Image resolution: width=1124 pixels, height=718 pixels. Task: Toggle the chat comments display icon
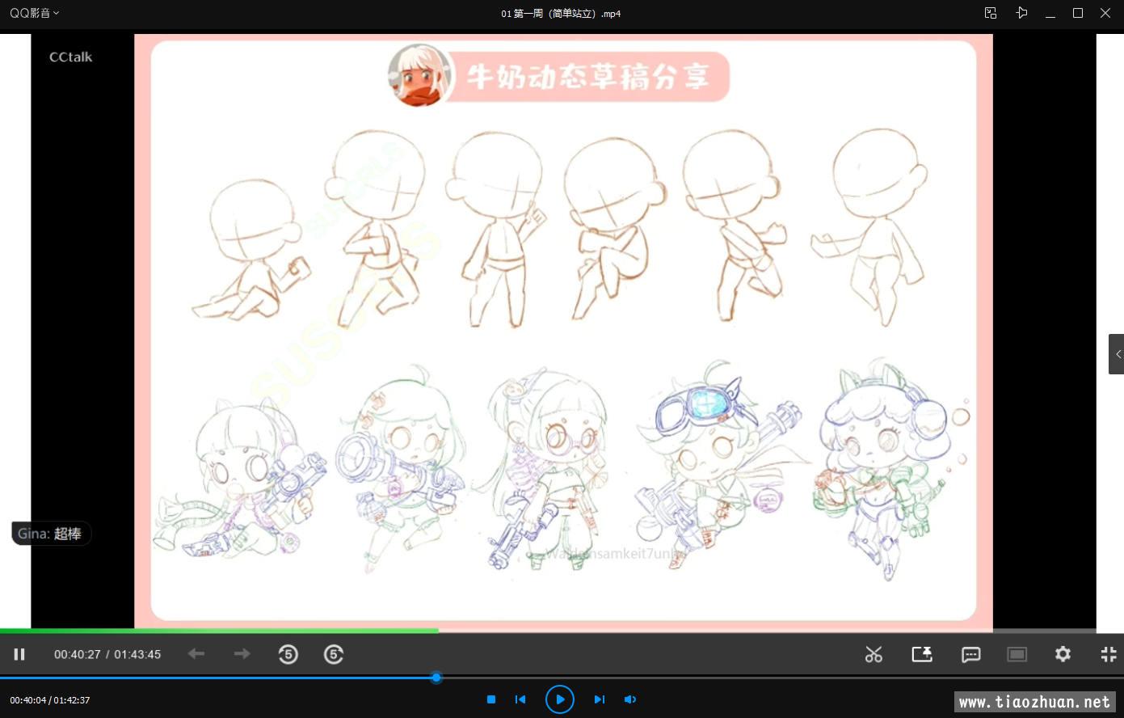point(970,654)
